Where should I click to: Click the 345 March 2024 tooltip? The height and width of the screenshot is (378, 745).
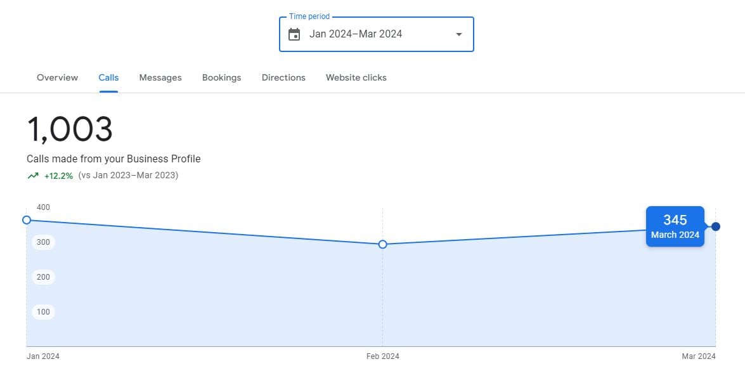click(675, 226)
